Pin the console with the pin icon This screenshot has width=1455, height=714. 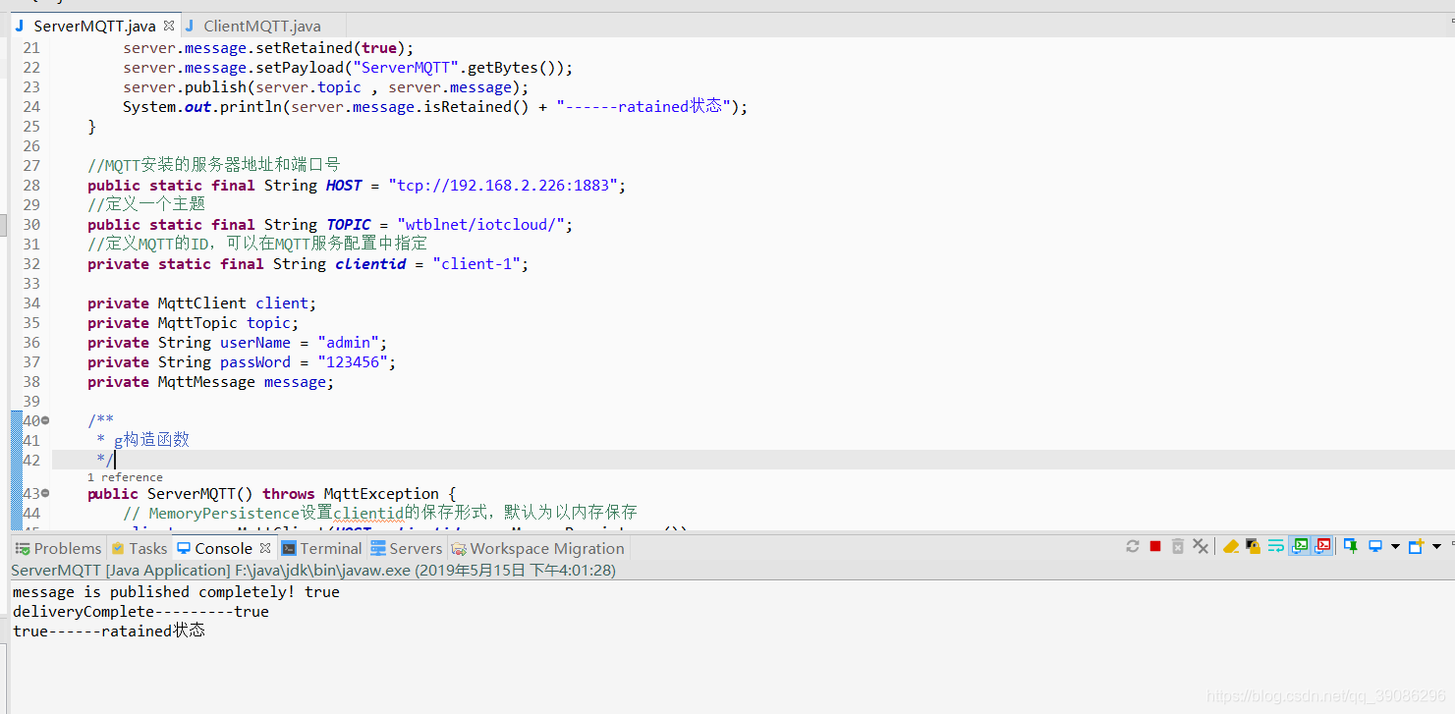(1352, 546)
